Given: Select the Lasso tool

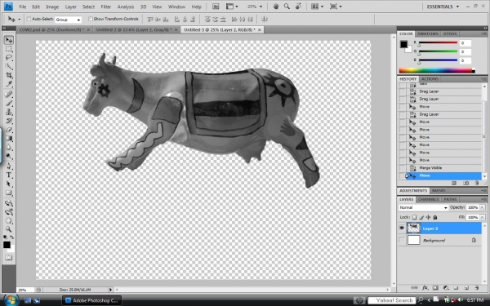Looking at the screenshot, I should pyautogui.click(x=9, y=58).
